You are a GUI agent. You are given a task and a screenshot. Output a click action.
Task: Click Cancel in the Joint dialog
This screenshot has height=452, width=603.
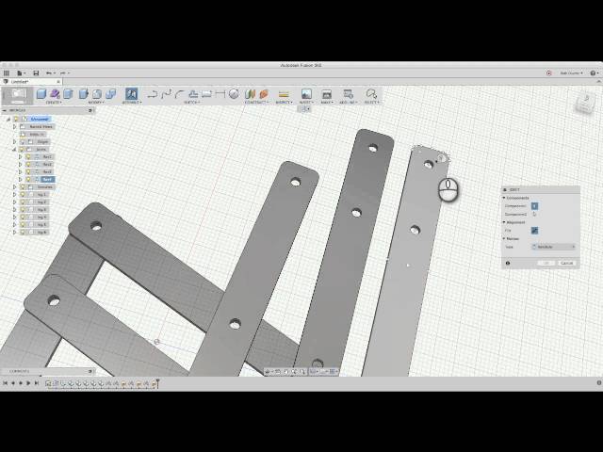coord(567,264)
